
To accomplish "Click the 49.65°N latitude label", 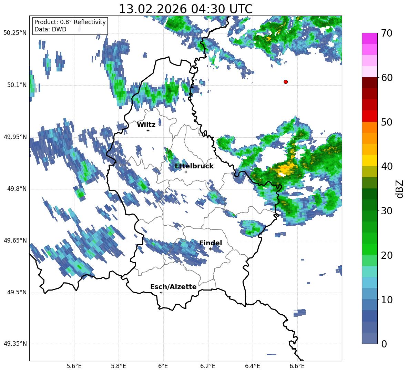I will click(15, 240).
